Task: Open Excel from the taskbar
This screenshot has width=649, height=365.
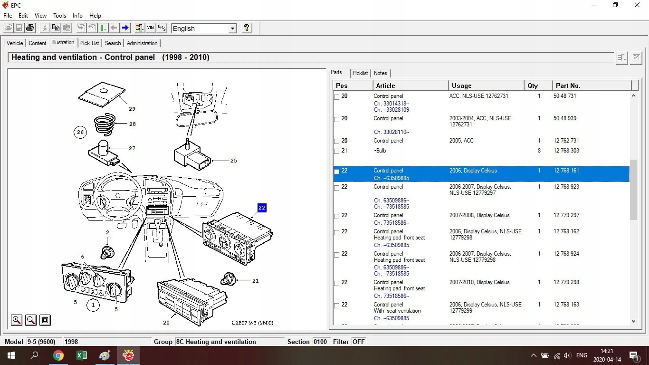Action: [x=82, y=355]
